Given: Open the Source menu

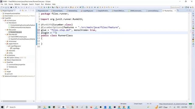Looking at the screenshot, I should tap(11, 4).
